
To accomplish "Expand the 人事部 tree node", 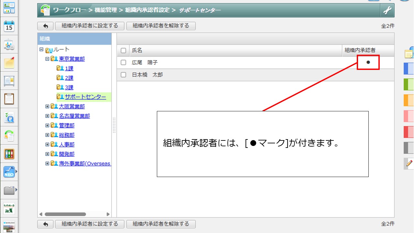I will point(47,145).
